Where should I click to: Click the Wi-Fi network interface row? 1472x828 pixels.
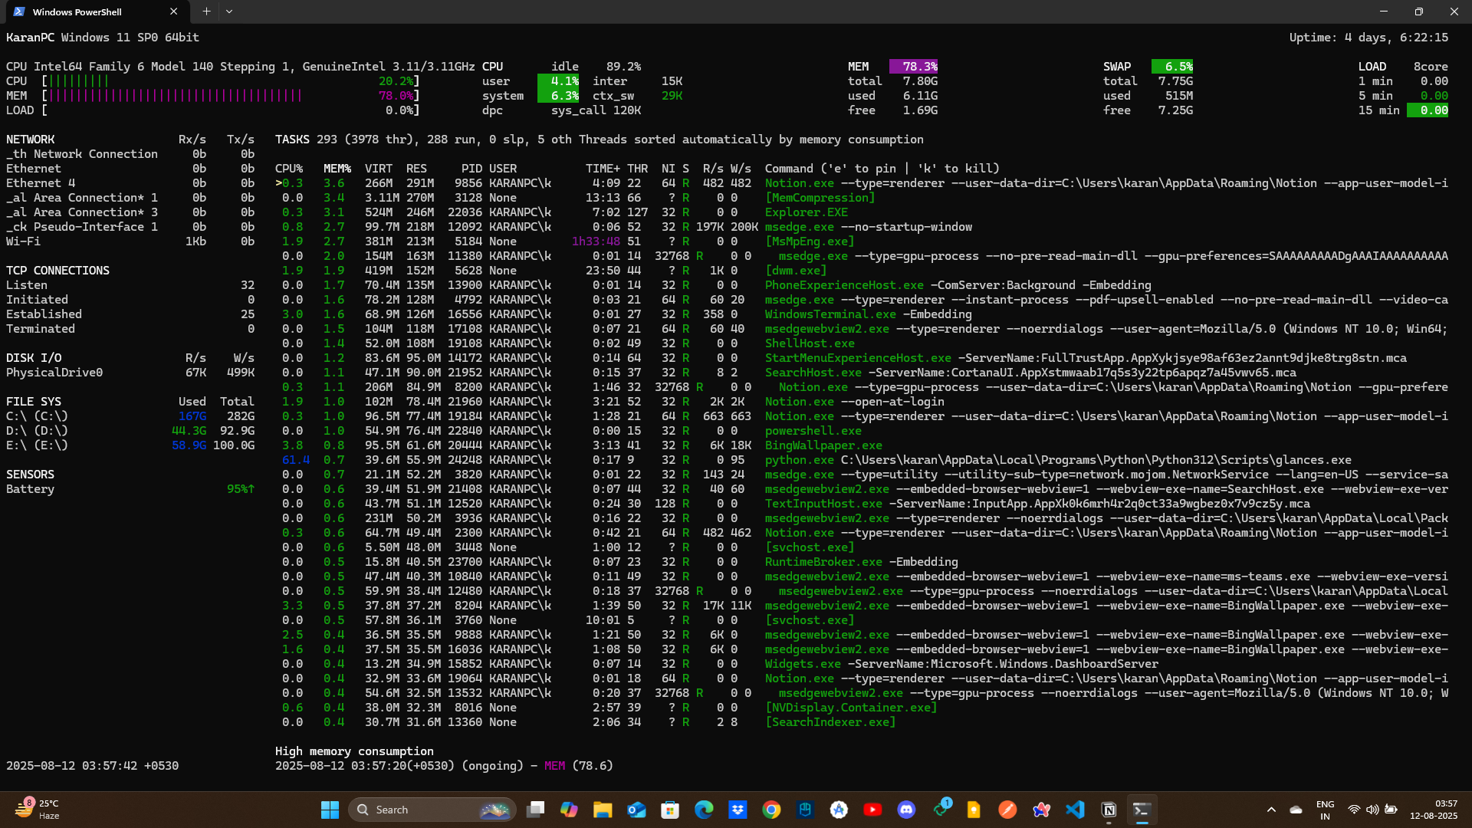click(130, 242)
